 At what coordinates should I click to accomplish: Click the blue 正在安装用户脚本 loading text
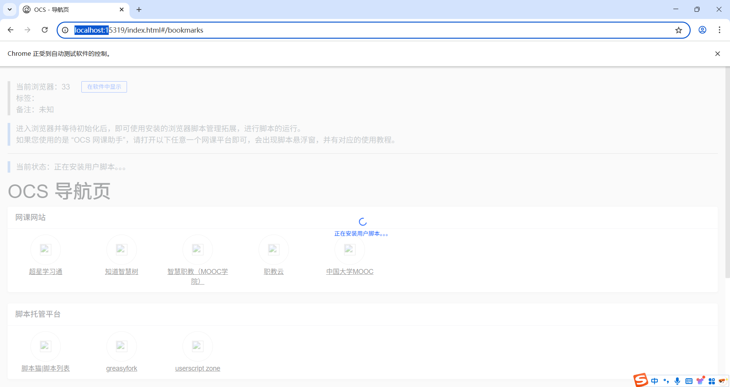click(x=361, y=234)
